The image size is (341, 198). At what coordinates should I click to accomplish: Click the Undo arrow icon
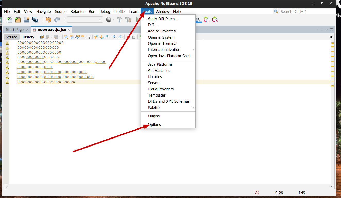click(x=48, y=20)
